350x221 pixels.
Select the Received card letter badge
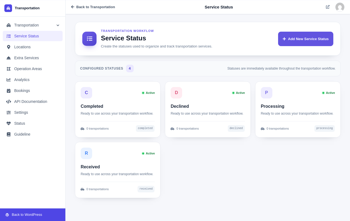86,153
